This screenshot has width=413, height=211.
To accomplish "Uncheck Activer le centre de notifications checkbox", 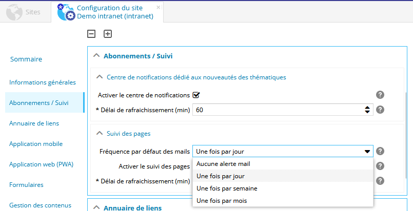I will click(195, 95).
